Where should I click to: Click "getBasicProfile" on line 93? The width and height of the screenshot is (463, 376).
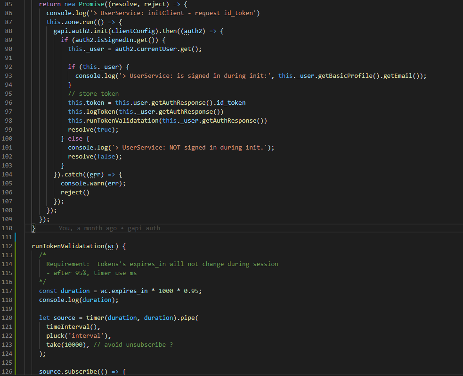[345, 76]
